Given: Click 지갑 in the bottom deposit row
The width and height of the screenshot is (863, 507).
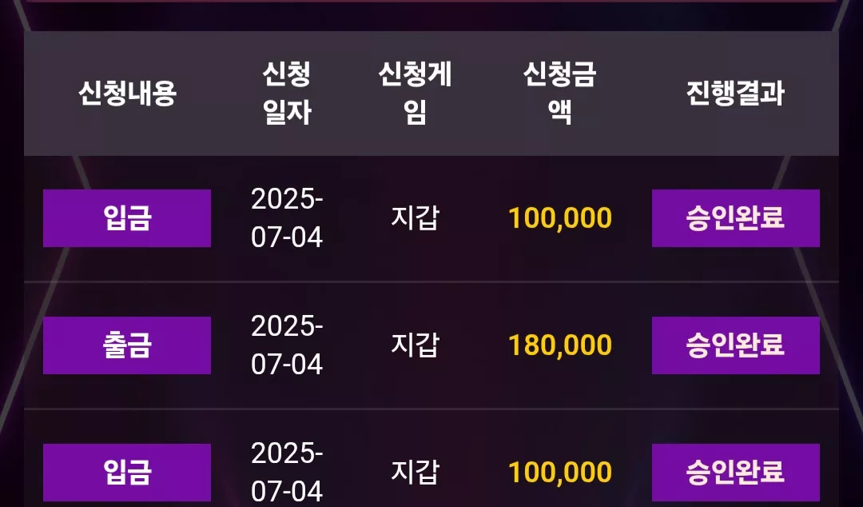Looking at the screenshot, I should coord(415,473).
